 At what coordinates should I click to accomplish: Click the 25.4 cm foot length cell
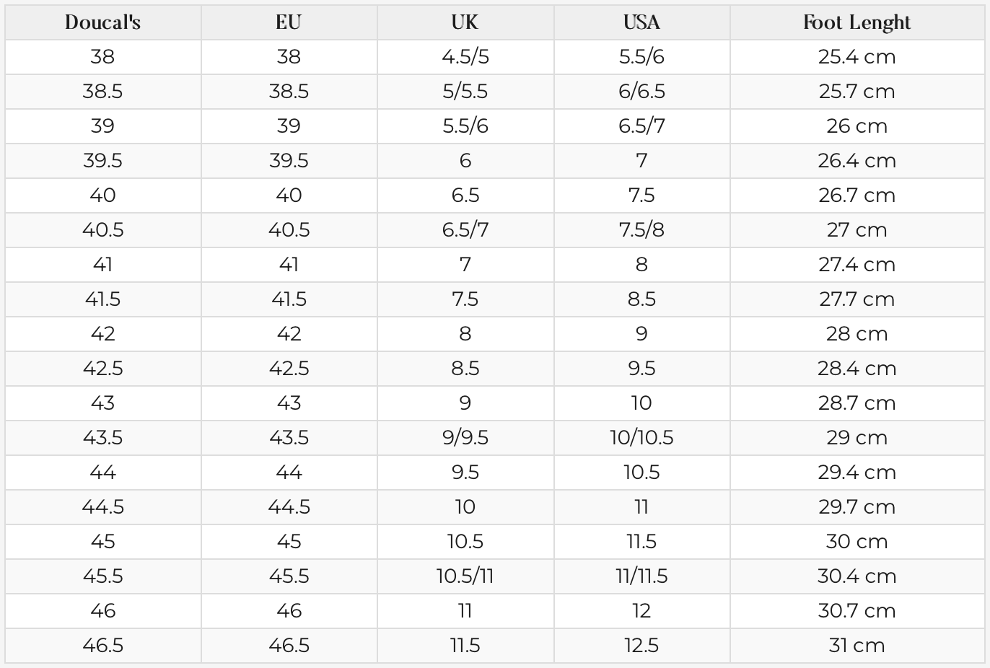point(857,57)
